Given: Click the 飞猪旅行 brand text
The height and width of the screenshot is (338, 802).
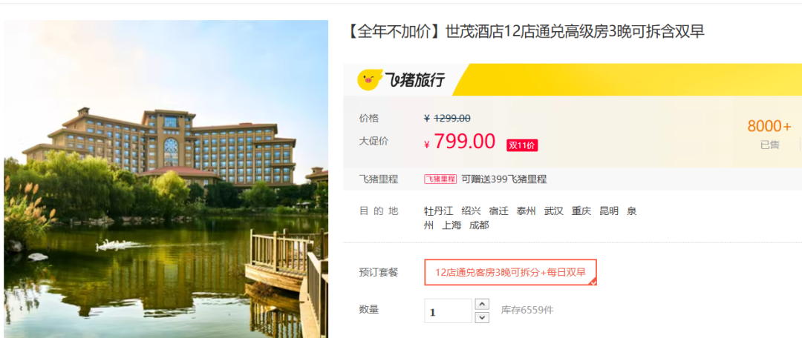Looking at the screenshot, I should tap(415, 80).
